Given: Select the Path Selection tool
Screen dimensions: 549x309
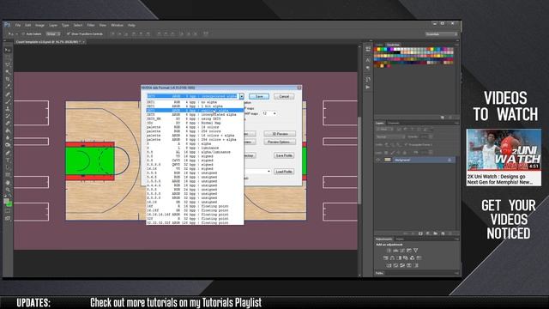Looking at the screenshot, I should pos(8,167).
